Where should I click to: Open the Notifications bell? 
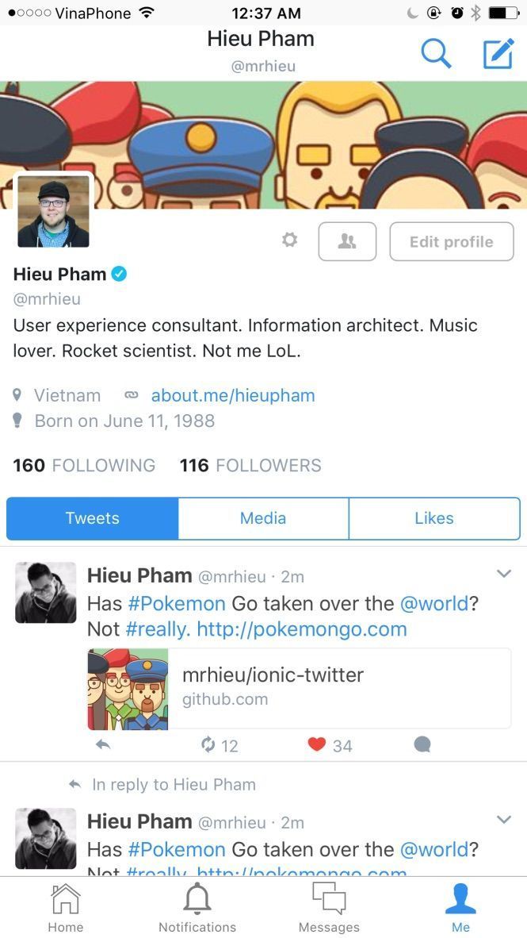click(x=197, y=908)
